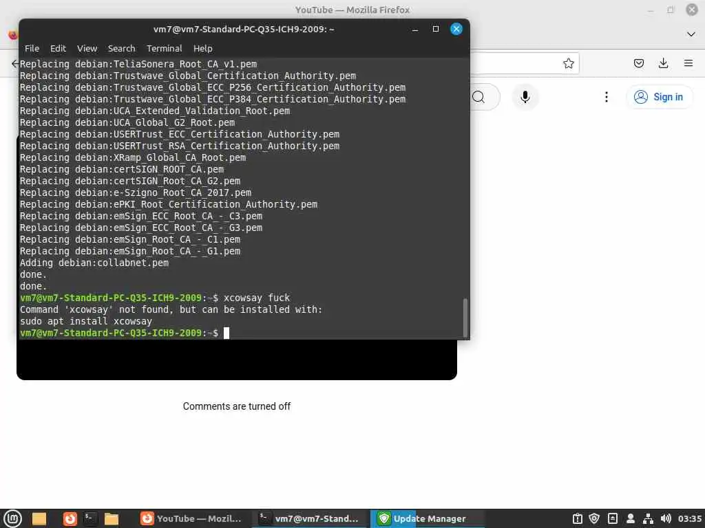Click the clipboard tray icon
The height and width of the screenshot is (528, 705).
coord(578,518)
